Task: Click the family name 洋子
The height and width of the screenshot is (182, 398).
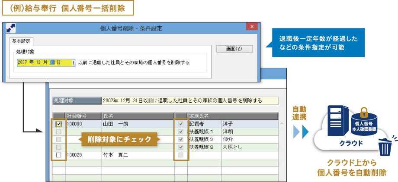Action: click(250, 124)
